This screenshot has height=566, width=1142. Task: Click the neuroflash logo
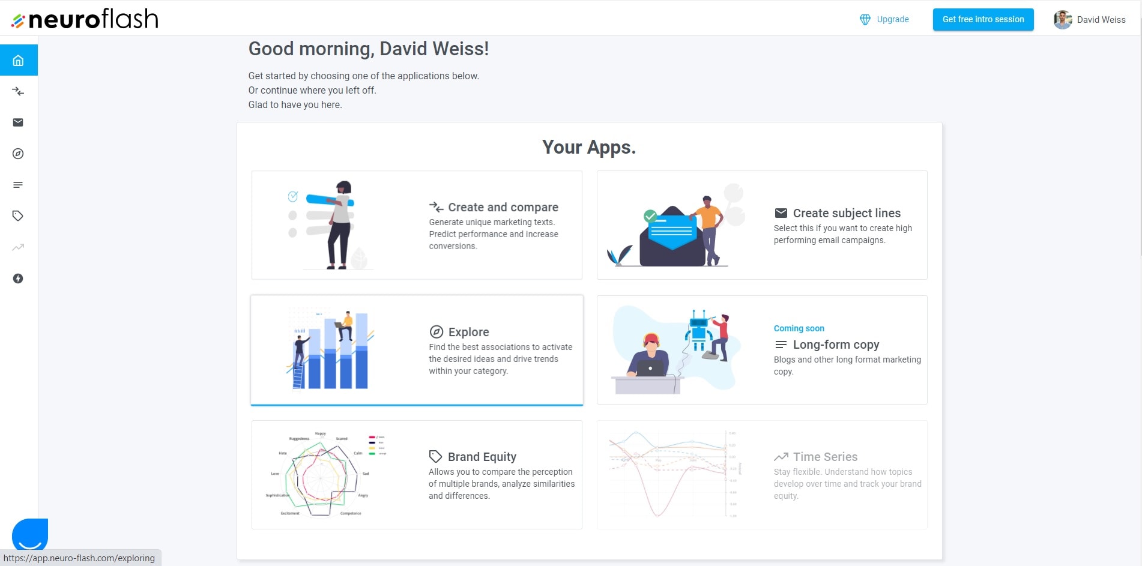85,19
